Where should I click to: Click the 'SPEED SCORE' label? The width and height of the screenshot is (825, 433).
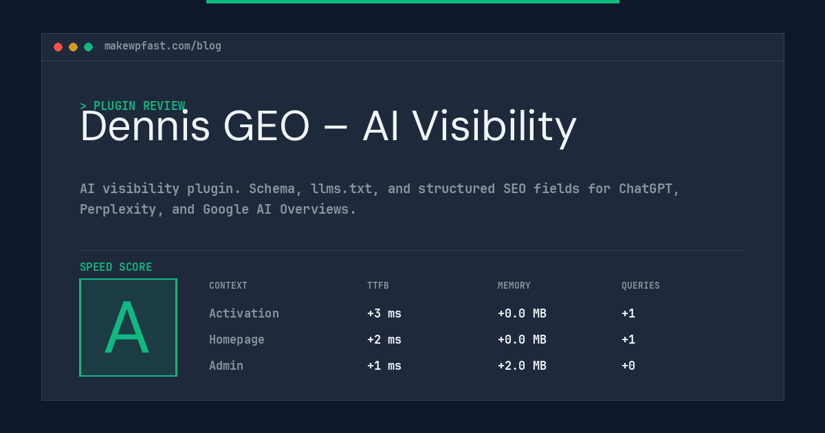pyautogui.click(x=116, y=267)
